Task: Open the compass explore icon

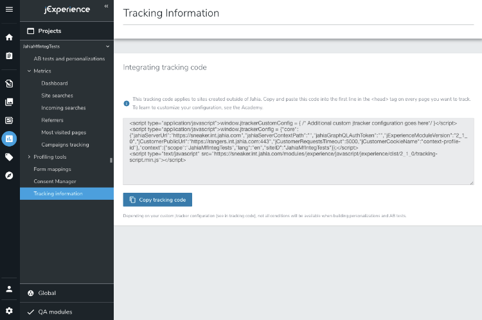Action: click(x=9, y=175)
